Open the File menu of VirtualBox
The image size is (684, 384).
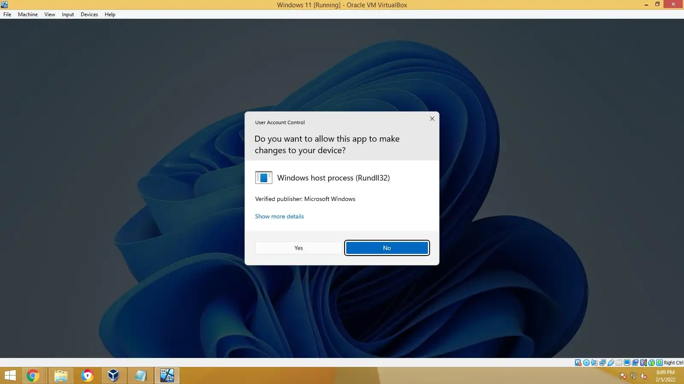[x=7, y=15]
